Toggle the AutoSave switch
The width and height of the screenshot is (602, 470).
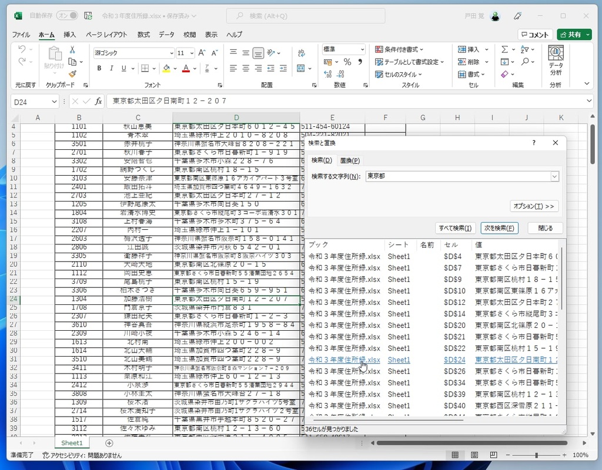(x=67, y=15)
